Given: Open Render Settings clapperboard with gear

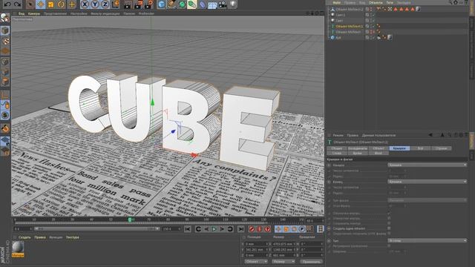Looking at the screenshot, I should point(148,4).
